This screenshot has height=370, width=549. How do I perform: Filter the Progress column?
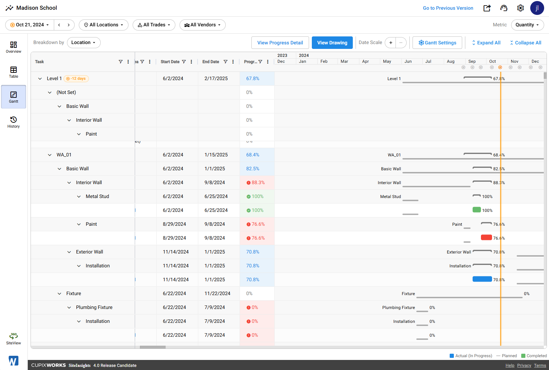click(x=260, y=62)
